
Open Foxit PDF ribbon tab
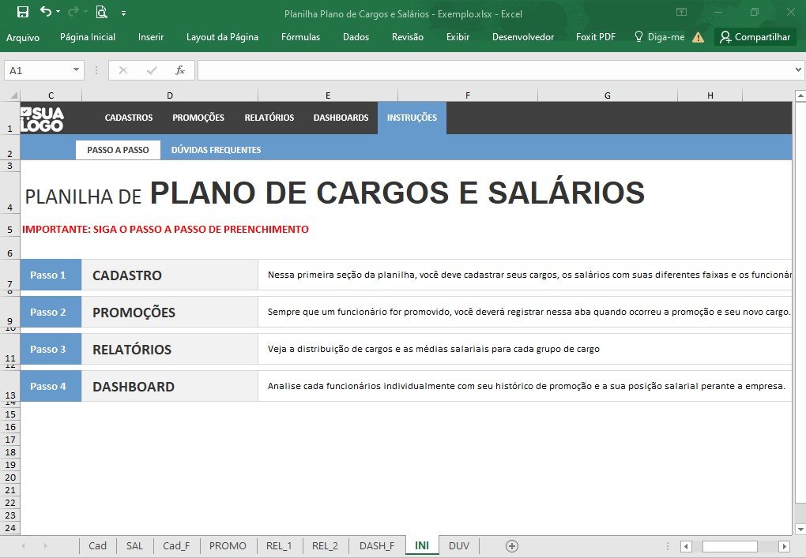coord(595,37)
